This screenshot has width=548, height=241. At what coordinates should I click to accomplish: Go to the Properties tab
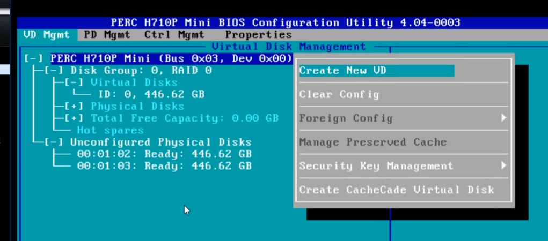(258, 35)
